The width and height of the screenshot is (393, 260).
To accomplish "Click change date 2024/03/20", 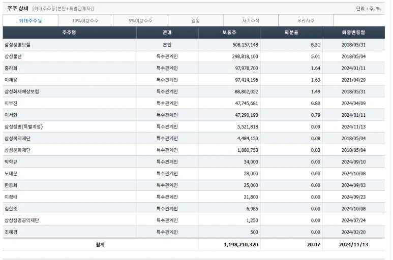I will coord(353,232).
